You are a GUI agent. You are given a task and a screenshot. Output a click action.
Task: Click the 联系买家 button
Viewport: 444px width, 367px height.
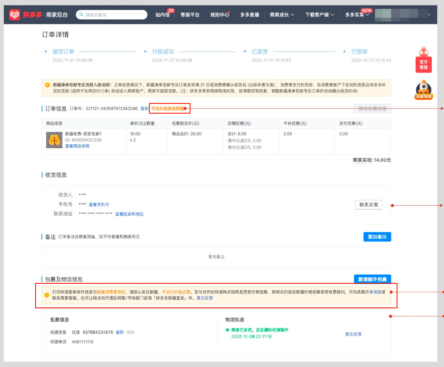368,204
